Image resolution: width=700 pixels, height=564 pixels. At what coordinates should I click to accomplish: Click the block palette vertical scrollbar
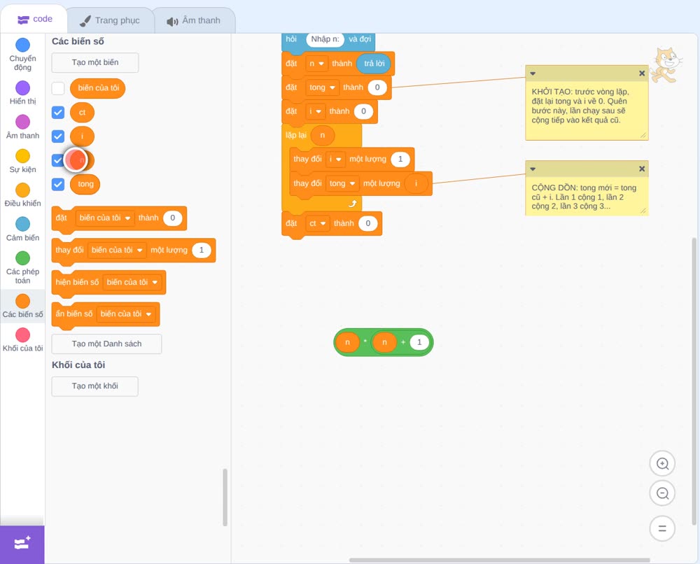(225, 497)
